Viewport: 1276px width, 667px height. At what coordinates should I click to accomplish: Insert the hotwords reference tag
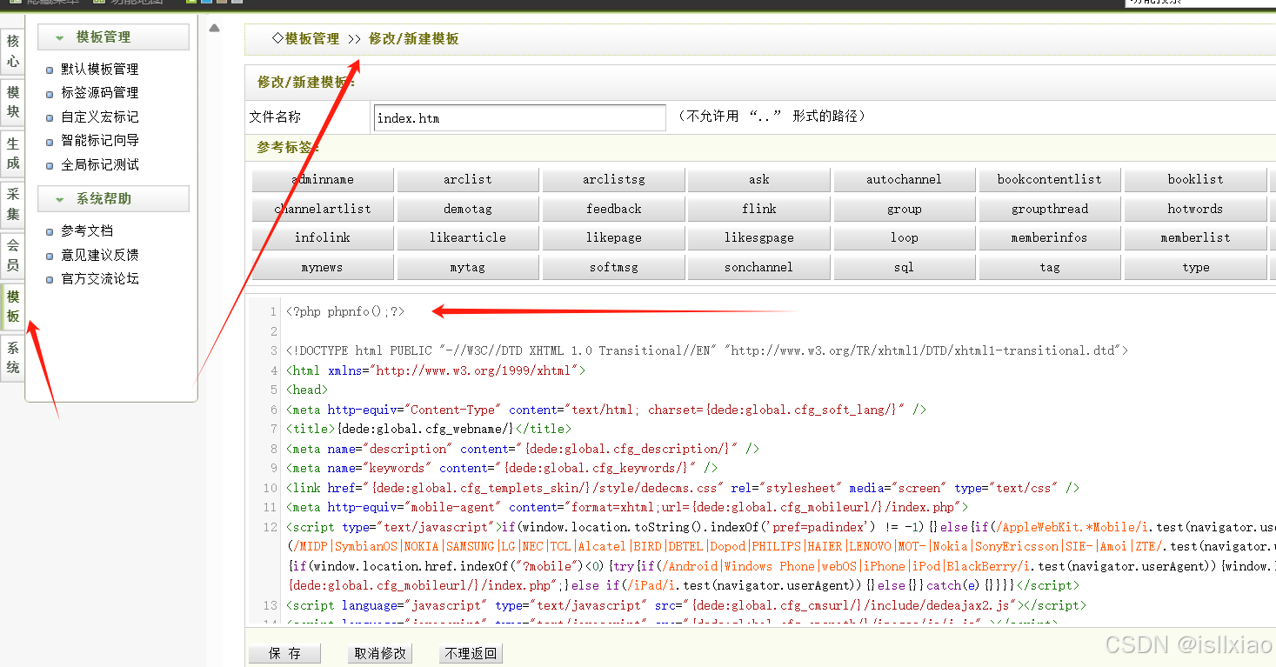(1195, 209)
